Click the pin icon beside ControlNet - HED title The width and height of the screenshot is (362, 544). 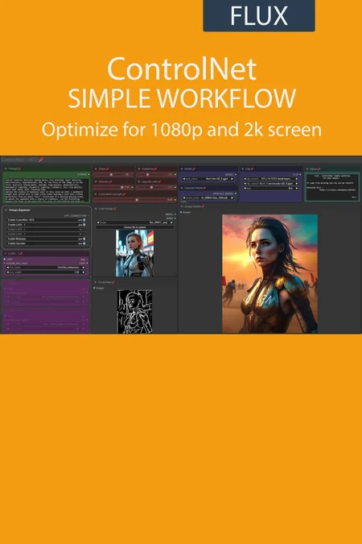41,160
